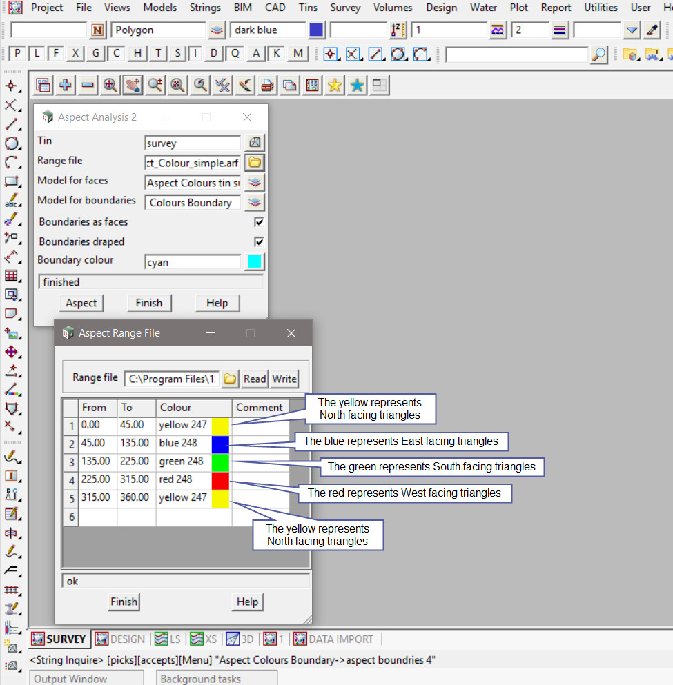
Task: Open the Tins menu
Action: click(309, 8)
